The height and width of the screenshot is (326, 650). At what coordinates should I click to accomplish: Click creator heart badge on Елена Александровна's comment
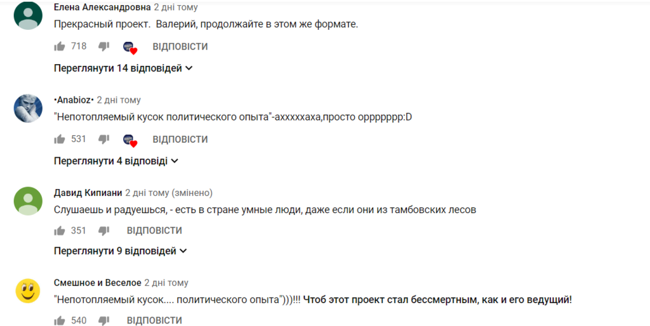coord(129,48)
